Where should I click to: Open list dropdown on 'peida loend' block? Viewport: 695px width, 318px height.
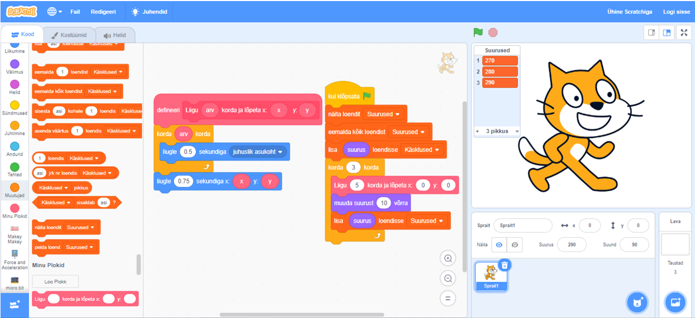coord(79,247)
